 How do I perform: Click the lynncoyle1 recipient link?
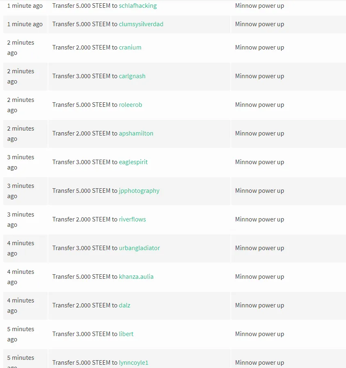(134, 363)
